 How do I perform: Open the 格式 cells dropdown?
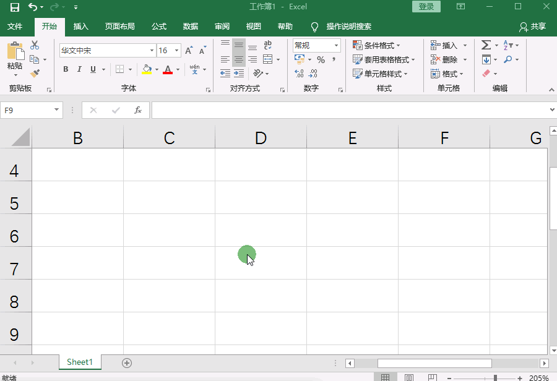pos(462,74)
